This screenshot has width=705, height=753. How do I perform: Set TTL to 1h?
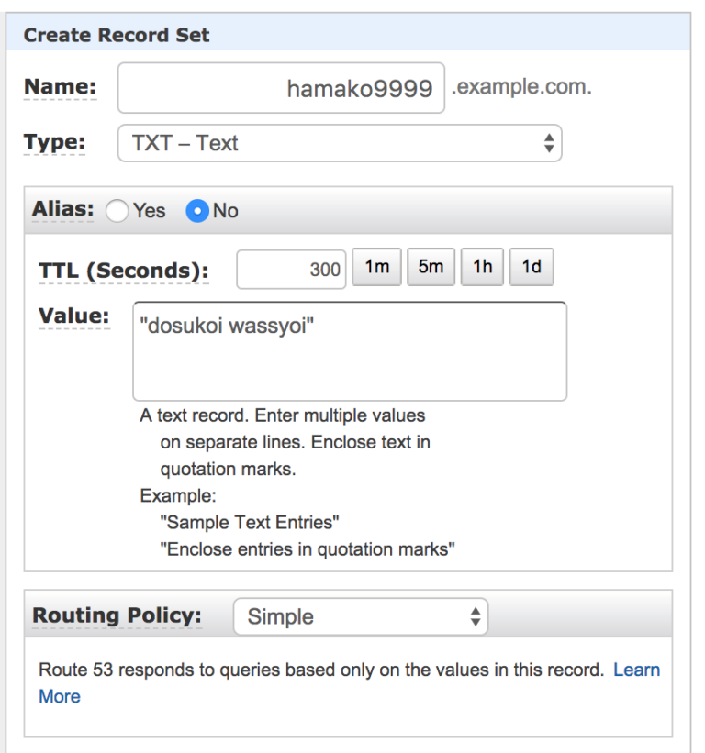482,268
